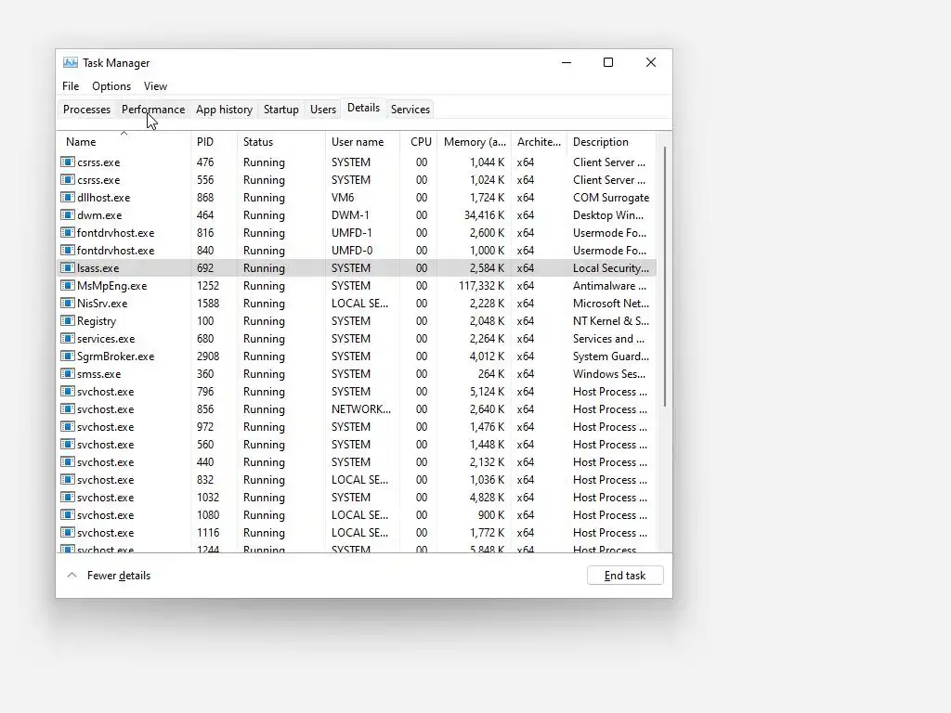951x713 pixels.
Task: Click icon of csrss.exe PID 556
Action: pyautogui.click(x=67, y=179)
